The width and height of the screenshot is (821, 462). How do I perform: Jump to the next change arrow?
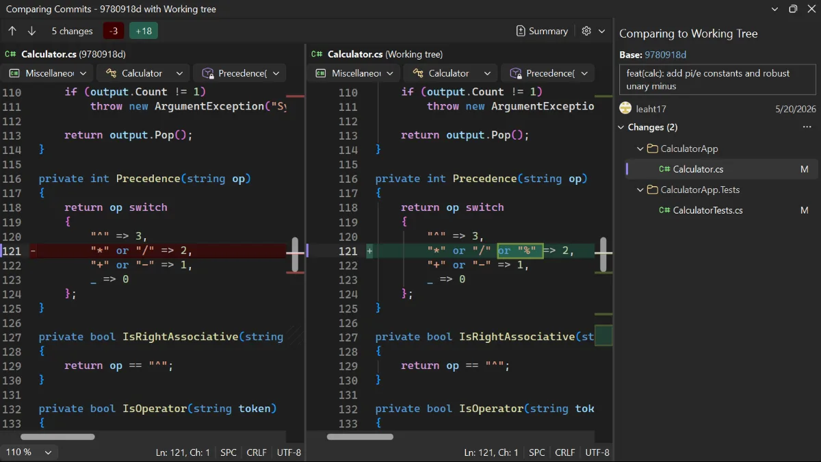31,31
